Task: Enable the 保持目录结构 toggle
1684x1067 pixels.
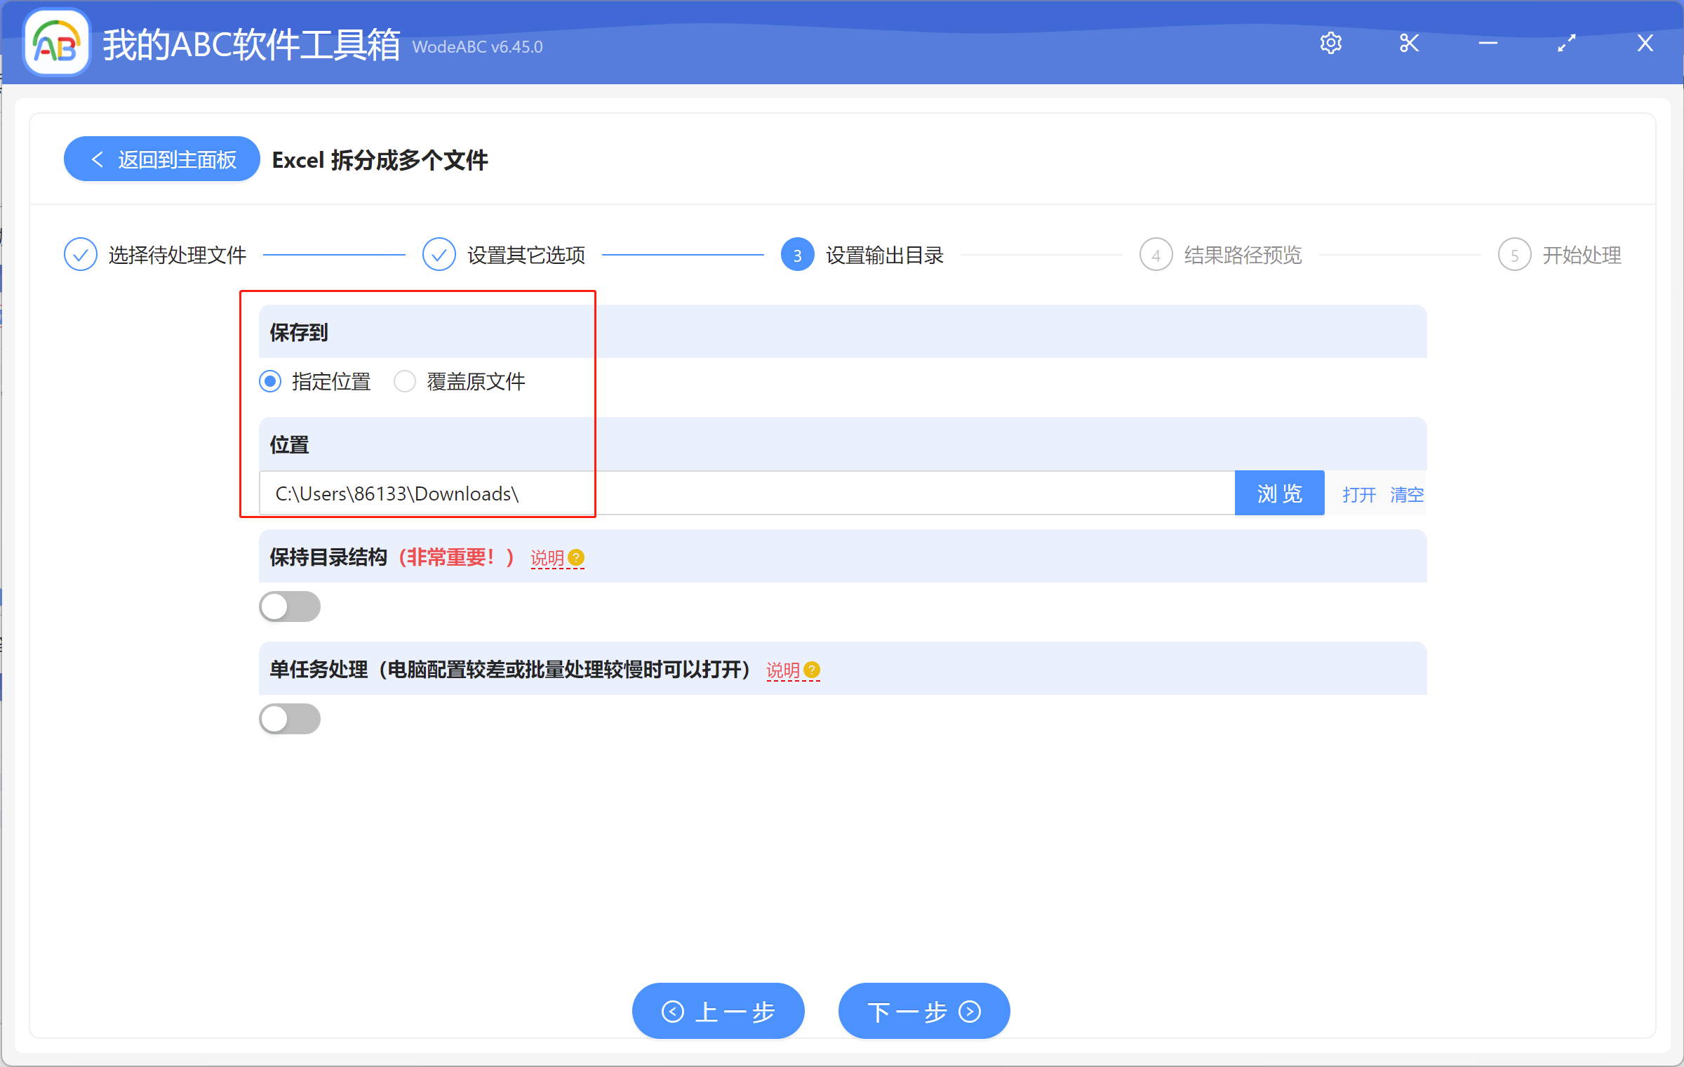Action: click(x=290, y=607)
